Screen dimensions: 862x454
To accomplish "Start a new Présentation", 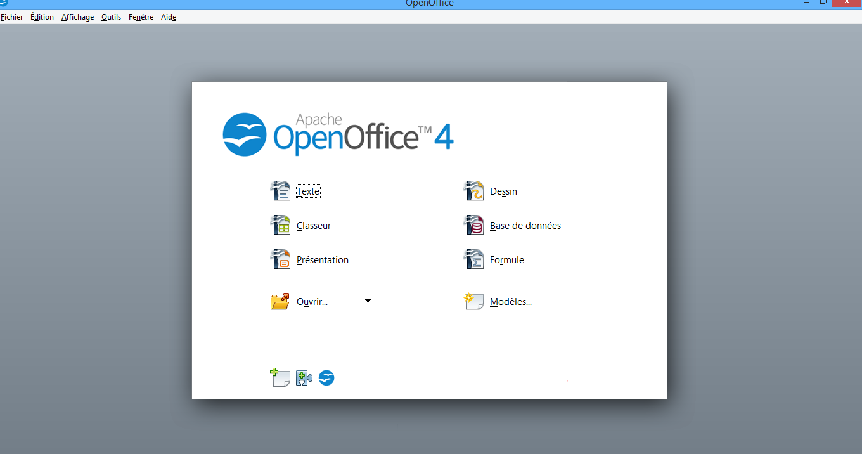I will [x=323, y=260].
